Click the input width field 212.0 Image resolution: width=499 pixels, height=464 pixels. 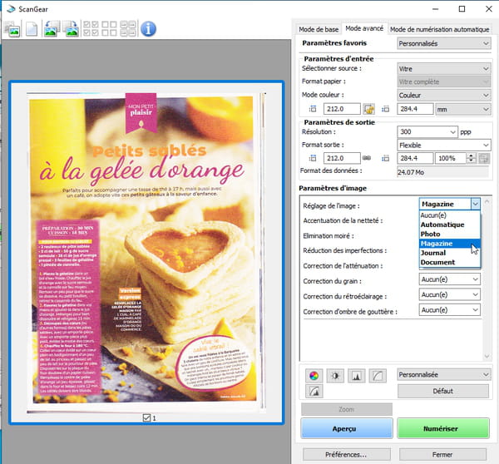[342, 109]
